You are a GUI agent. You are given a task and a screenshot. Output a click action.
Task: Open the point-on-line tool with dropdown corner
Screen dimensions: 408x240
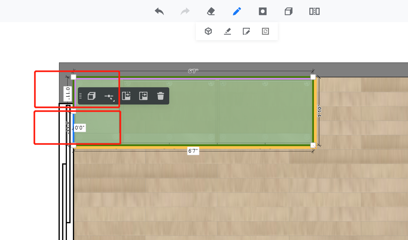pos(109,96)
